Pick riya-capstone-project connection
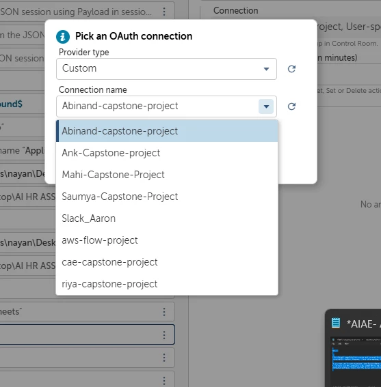Viewport: 381px width, 387px height. coord(167,284)
